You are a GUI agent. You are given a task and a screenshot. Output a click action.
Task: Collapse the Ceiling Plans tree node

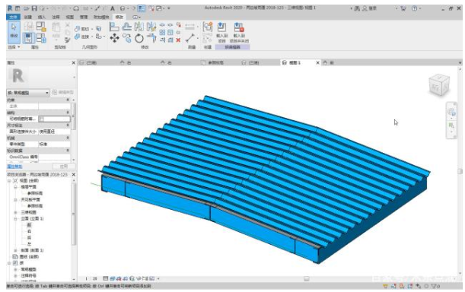point(15,199)
